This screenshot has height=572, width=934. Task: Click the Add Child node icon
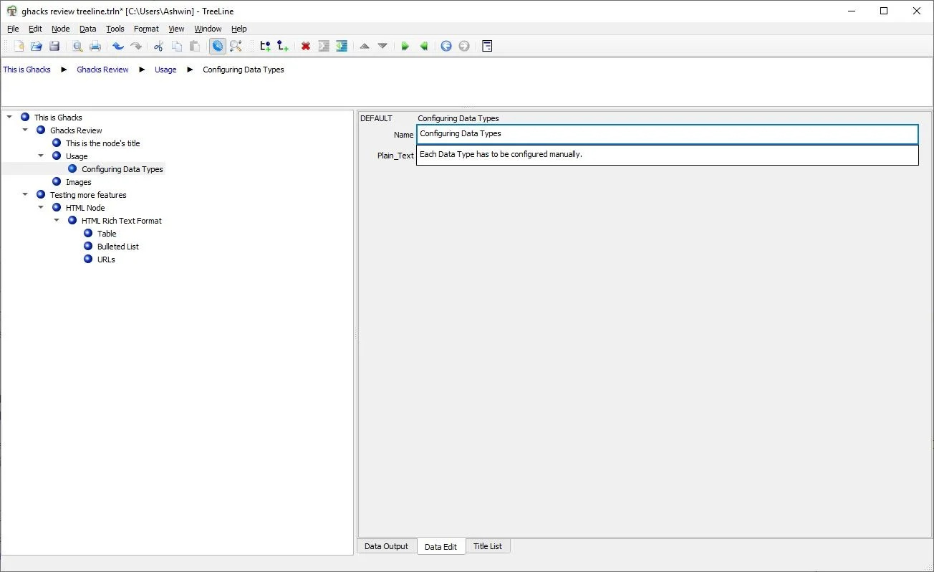tap(283, 46)
